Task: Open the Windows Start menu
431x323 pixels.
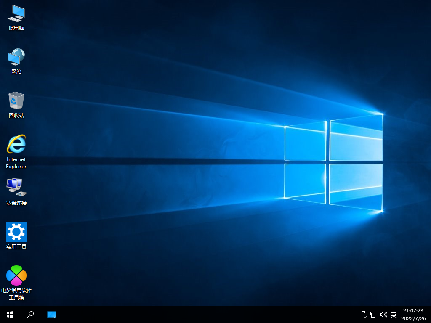Action: tap(10, 315)
